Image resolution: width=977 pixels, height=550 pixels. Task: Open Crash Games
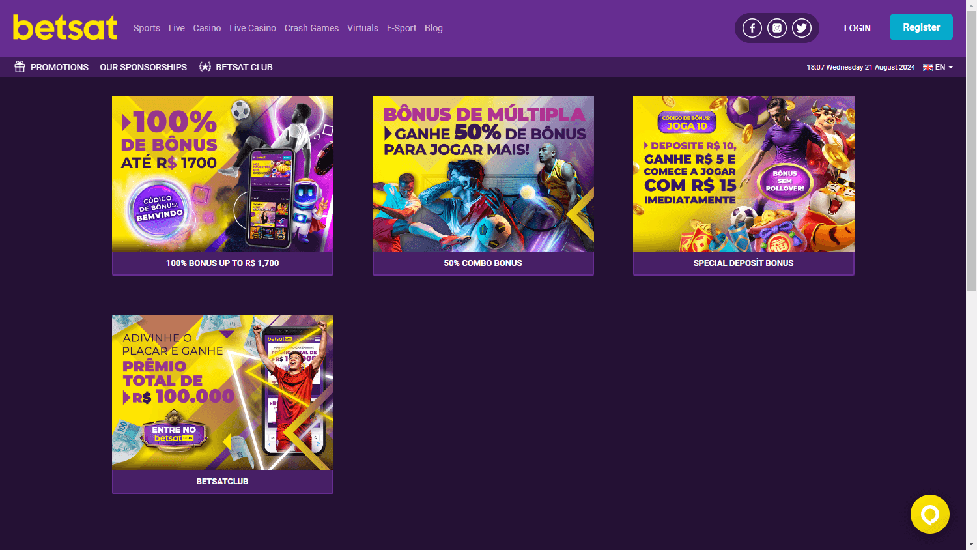(x=311, y=28)
